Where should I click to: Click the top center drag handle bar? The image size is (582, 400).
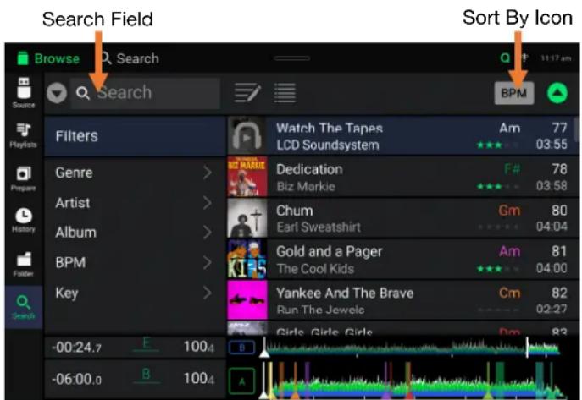[291, 58]
